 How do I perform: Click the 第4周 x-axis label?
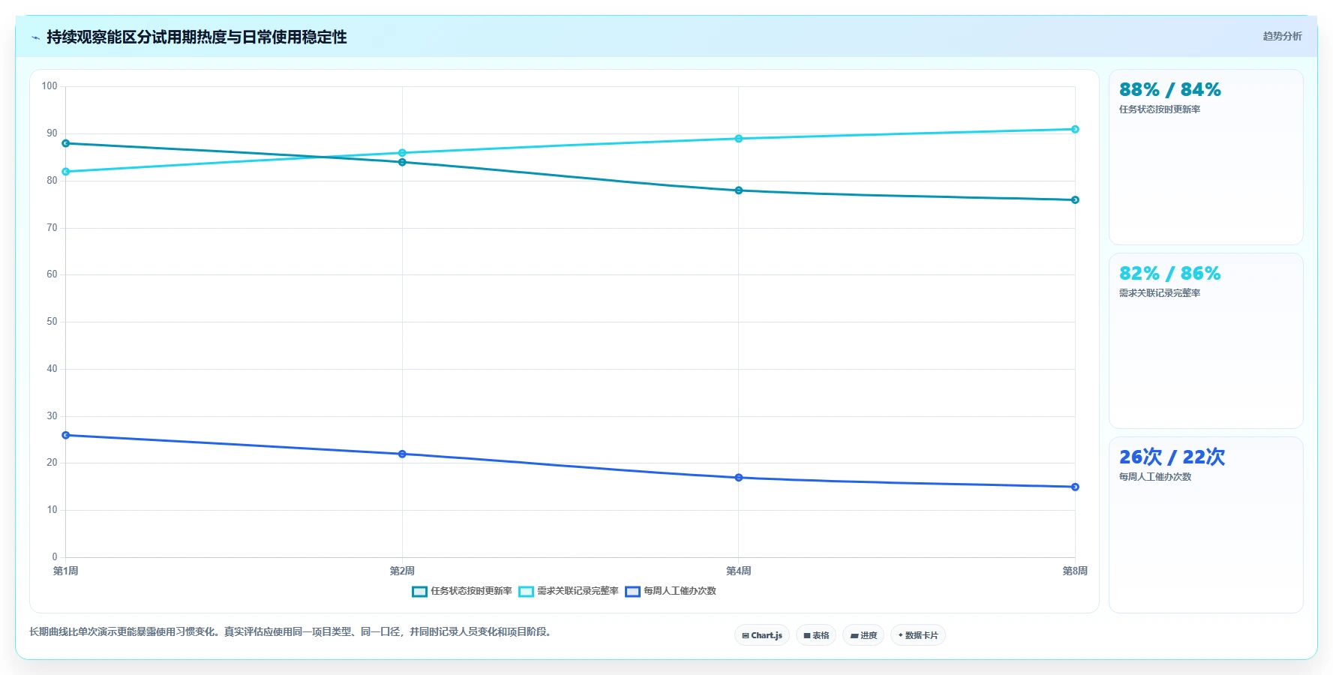(739, 571)
